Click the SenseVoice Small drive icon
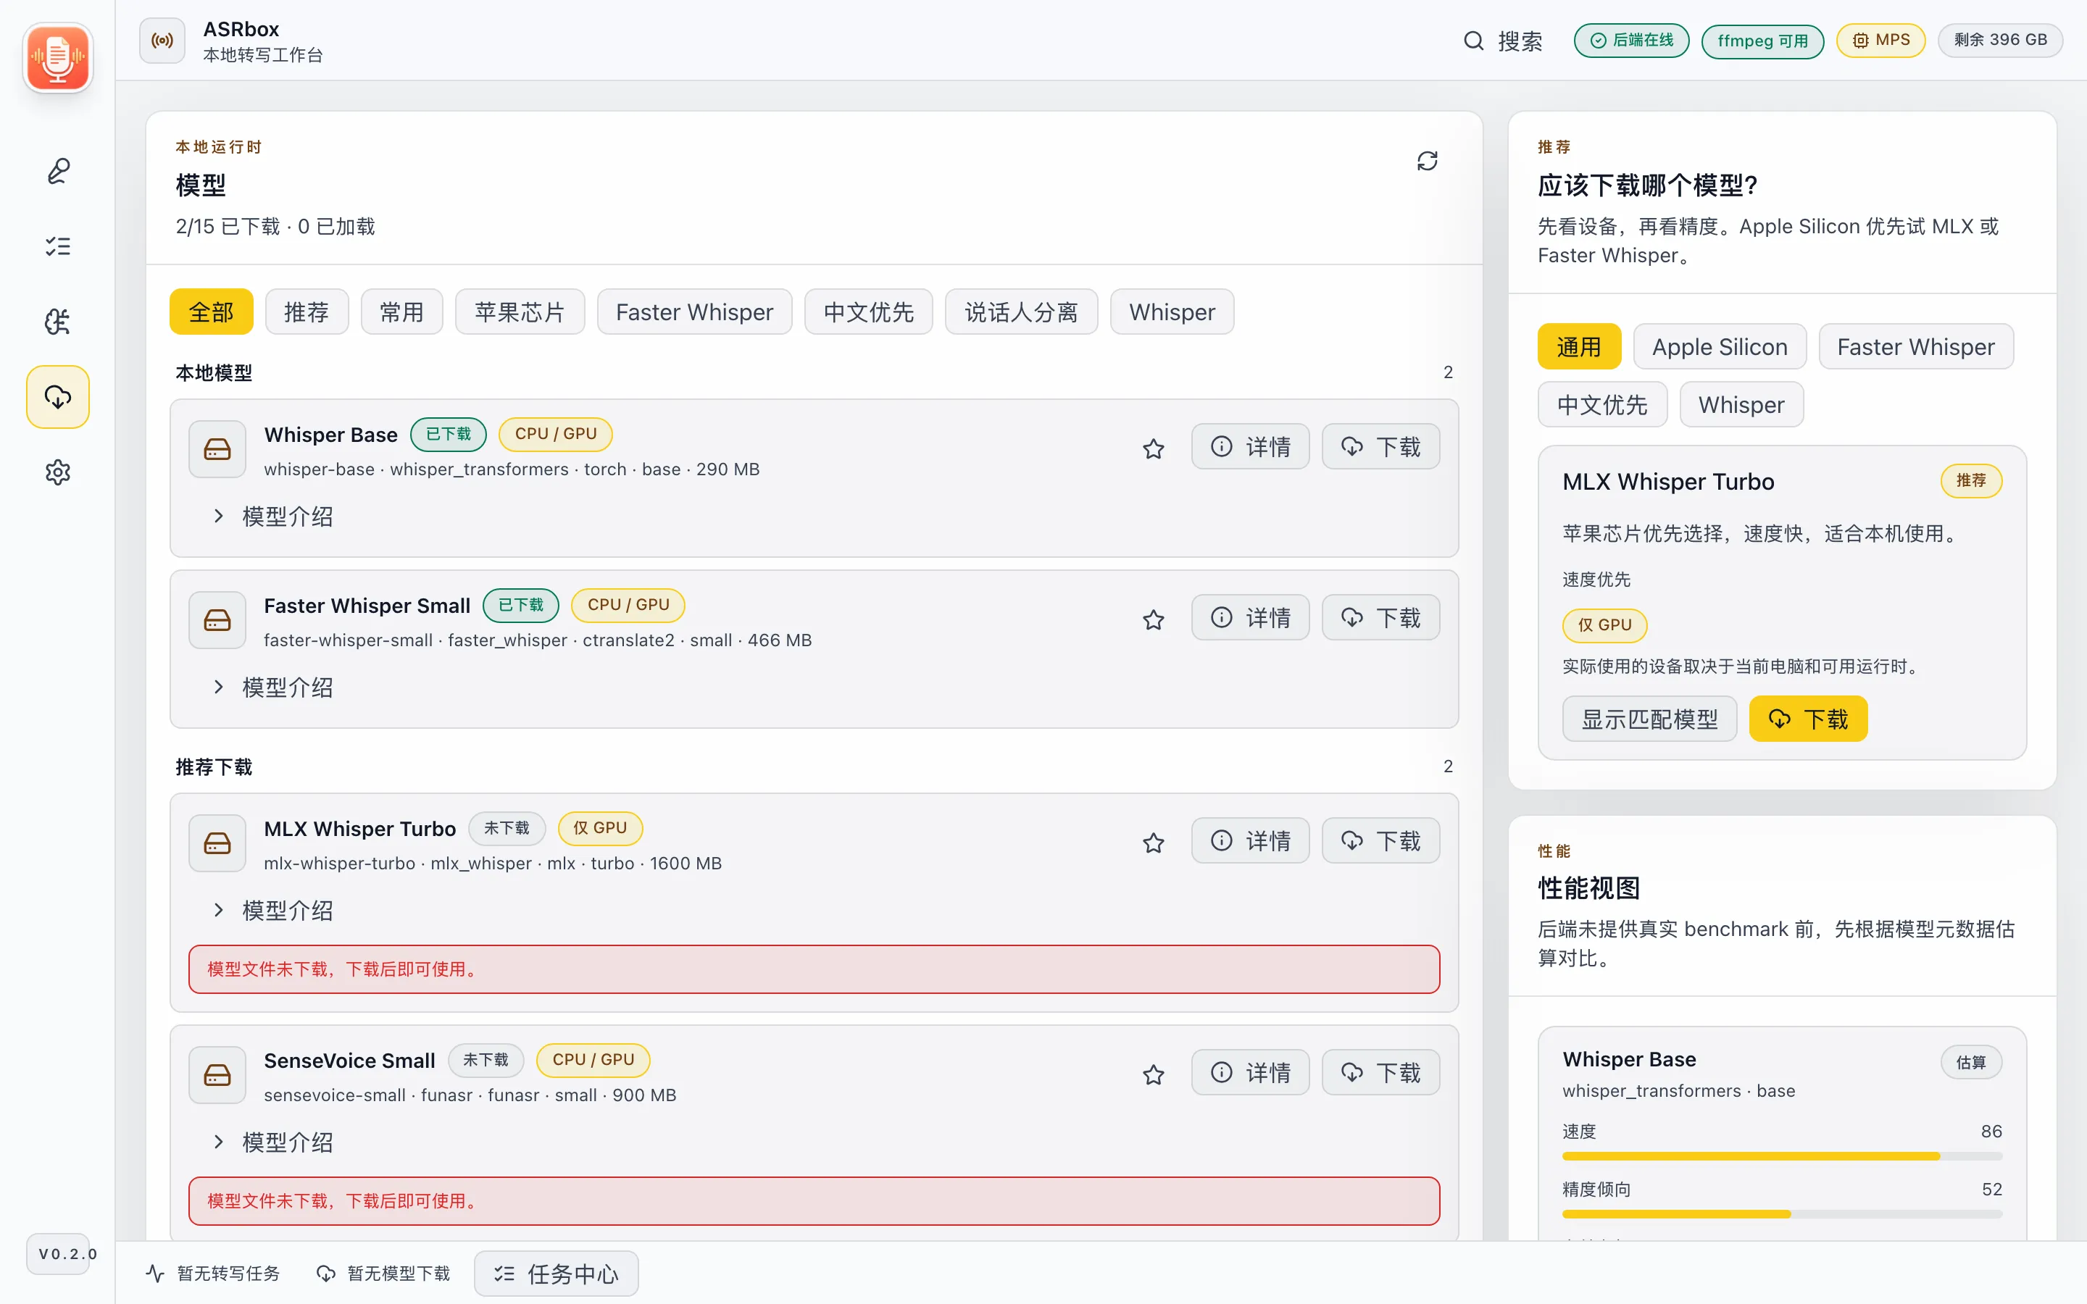2087x1304 pixels. click(x=217, y=1074)
